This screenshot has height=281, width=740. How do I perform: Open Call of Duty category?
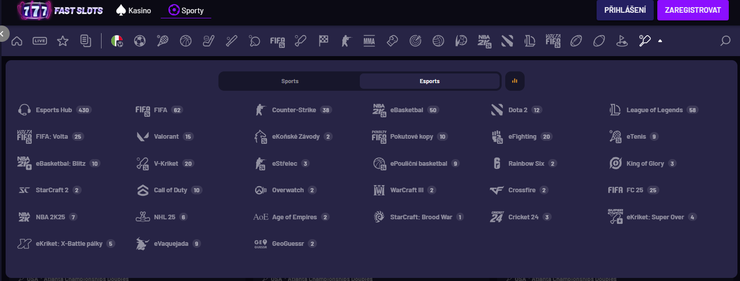pyautogui.click(x=169, y=190)
